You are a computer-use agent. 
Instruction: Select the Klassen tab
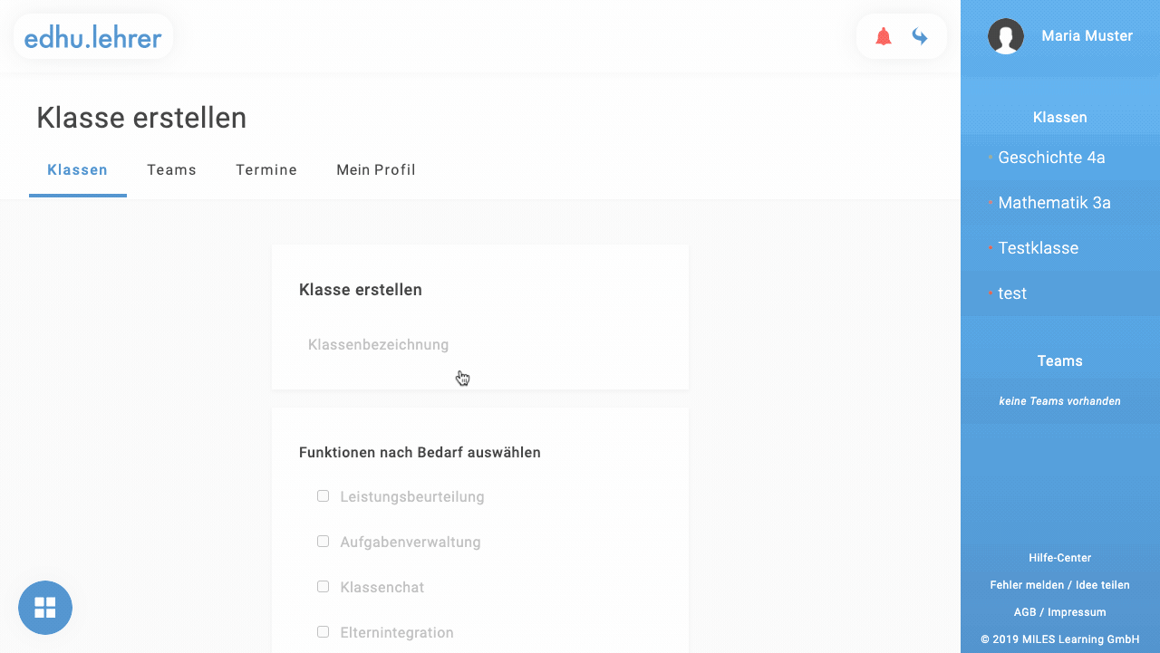pyautogui.click(x=78, y=170)
